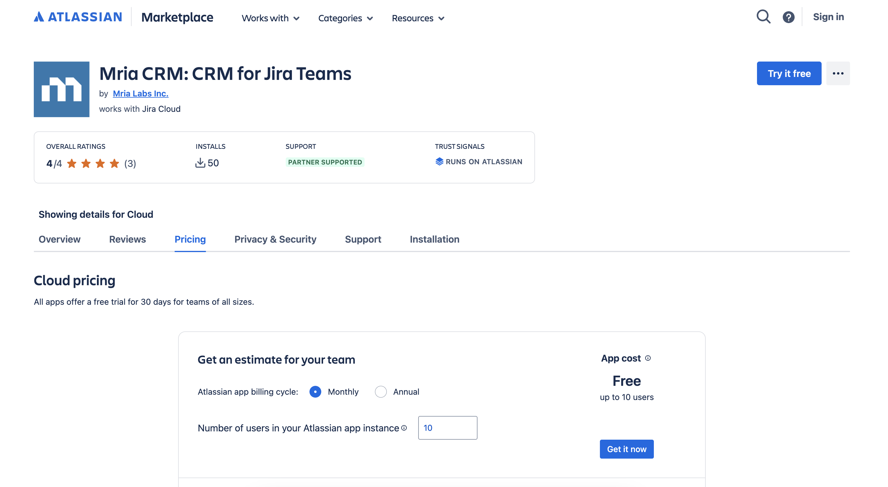The height and width of the screenshot is (487, 888).
Task: Click the installs download icon
Action: [200, 163]
